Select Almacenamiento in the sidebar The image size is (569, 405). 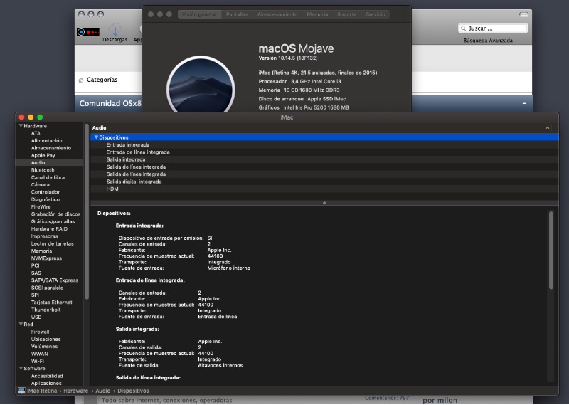click(x=50, y=148)
